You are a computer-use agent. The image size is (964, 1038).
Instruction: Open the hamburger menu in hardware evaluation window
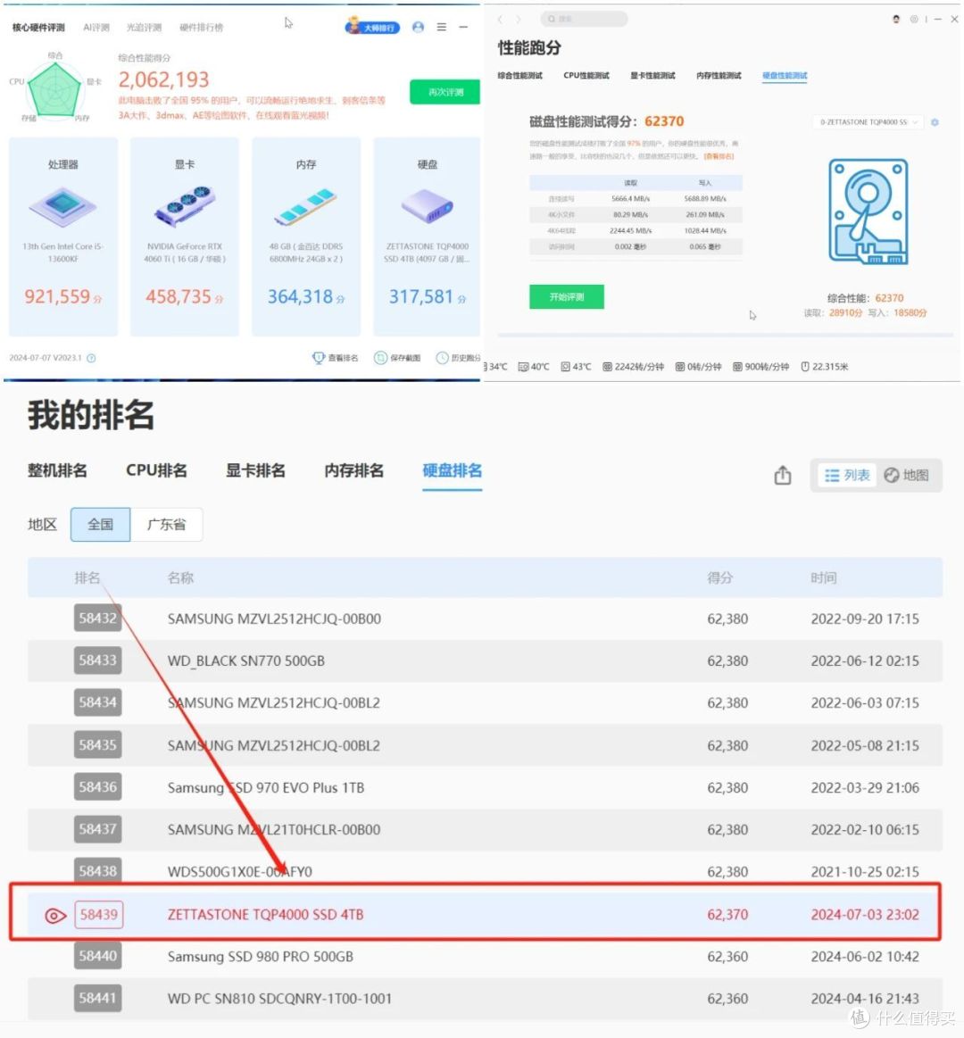[442, 27]
